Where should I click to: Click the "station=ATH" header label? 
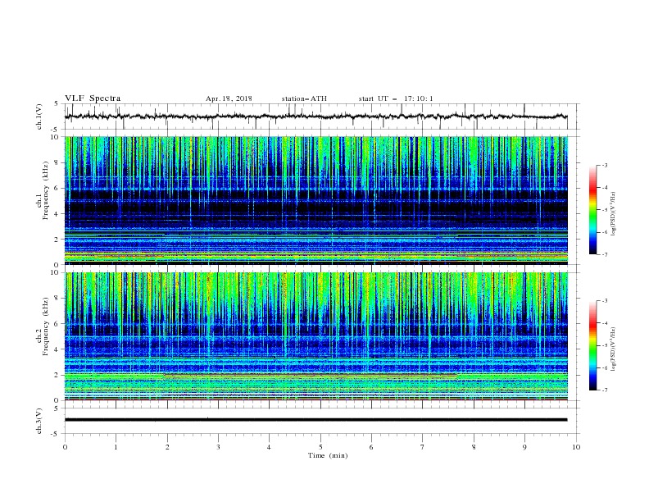pos(304,98)
